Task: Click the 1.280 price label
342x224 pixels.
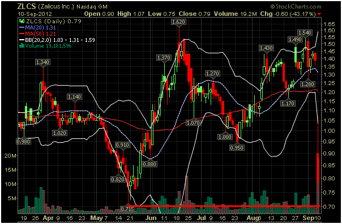Action: tap(307, 84)
